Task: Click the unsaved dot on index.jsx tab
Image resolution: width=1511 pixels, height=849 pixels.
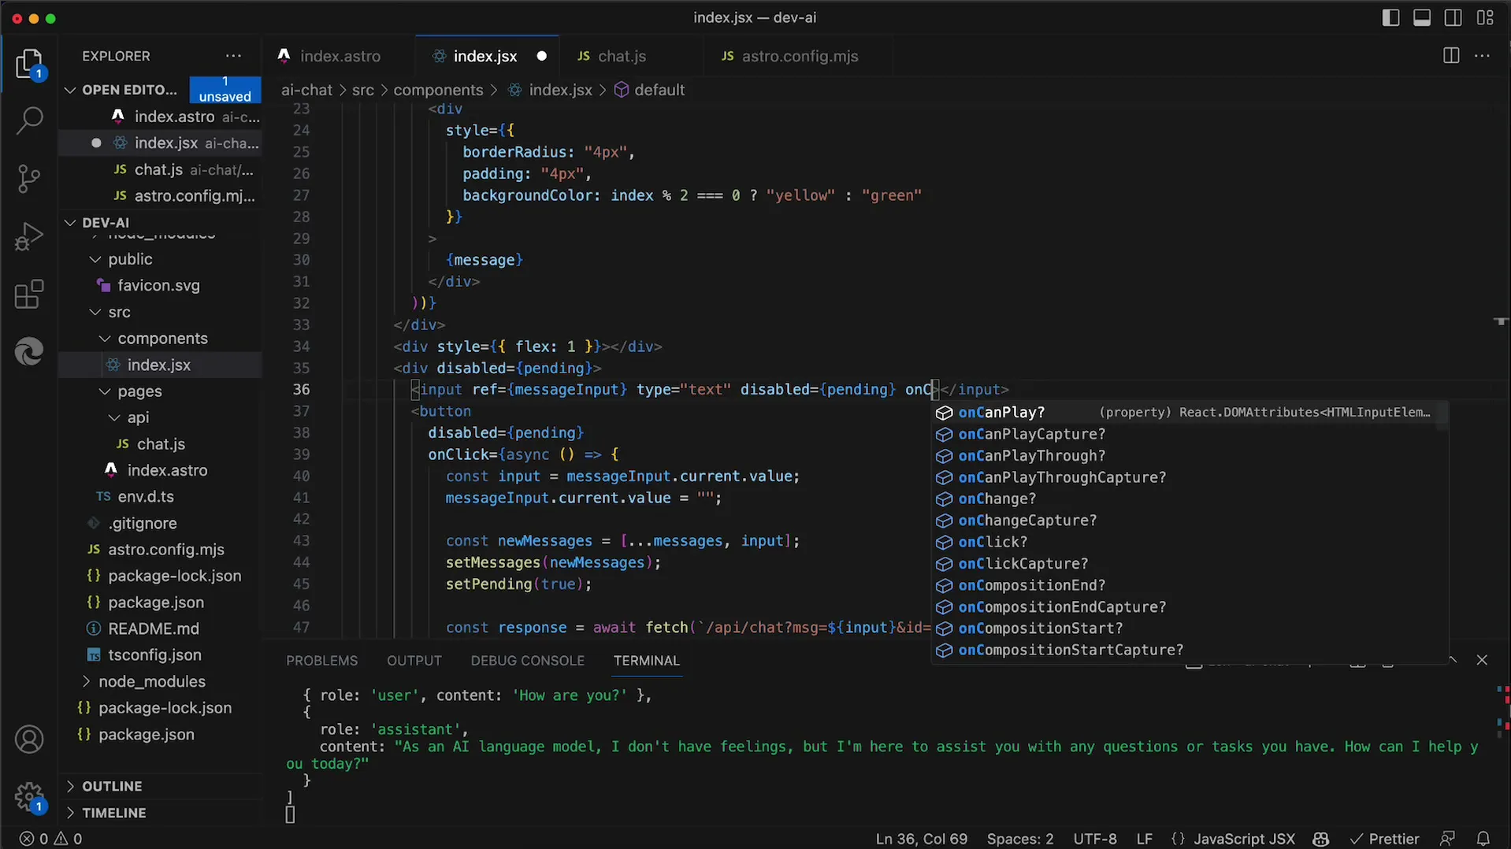Action: pyautogui.click(x=541, y=56)
